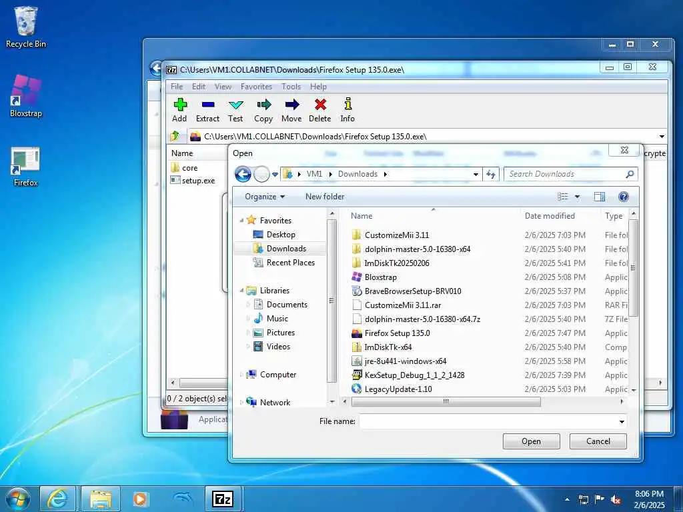Viewport: 683px width, 512px height.
Task: Click the Extract toolbar icon in 7-Zip
Action: pos(208,110)
